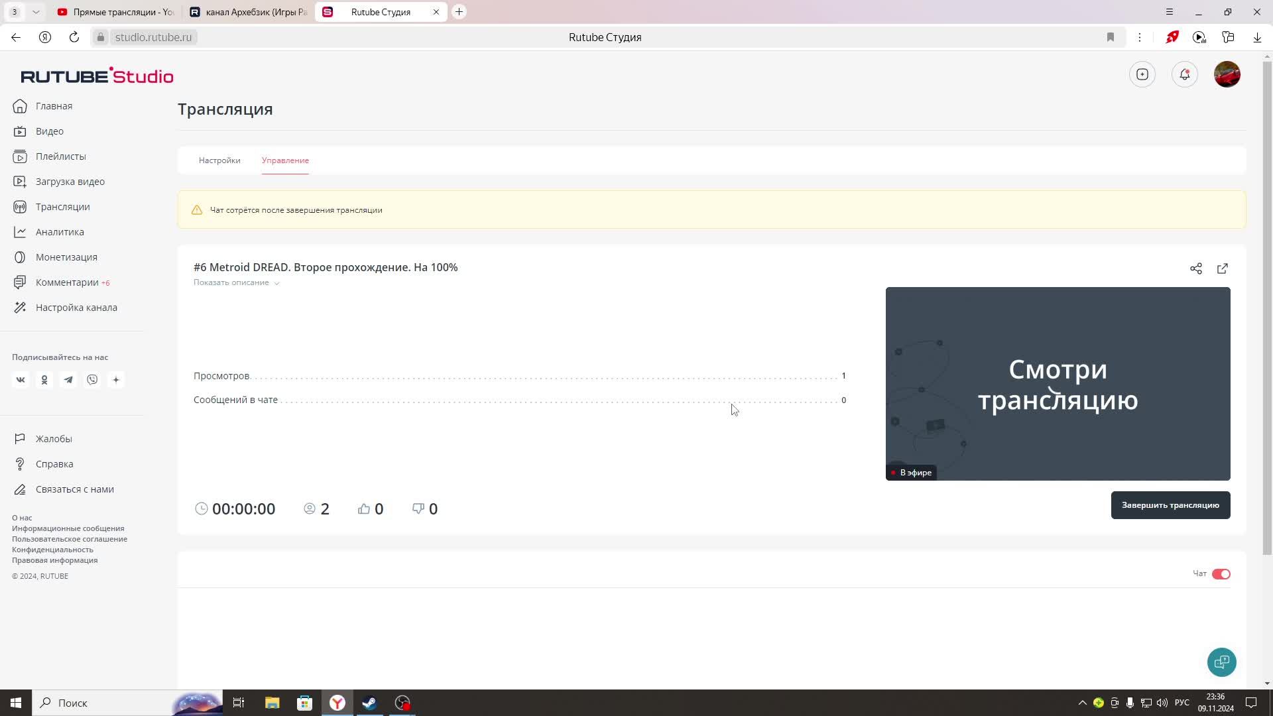Open stream in new window icon
The height and width of the screenshot is (716, 1273).
tap(1222, 268)
